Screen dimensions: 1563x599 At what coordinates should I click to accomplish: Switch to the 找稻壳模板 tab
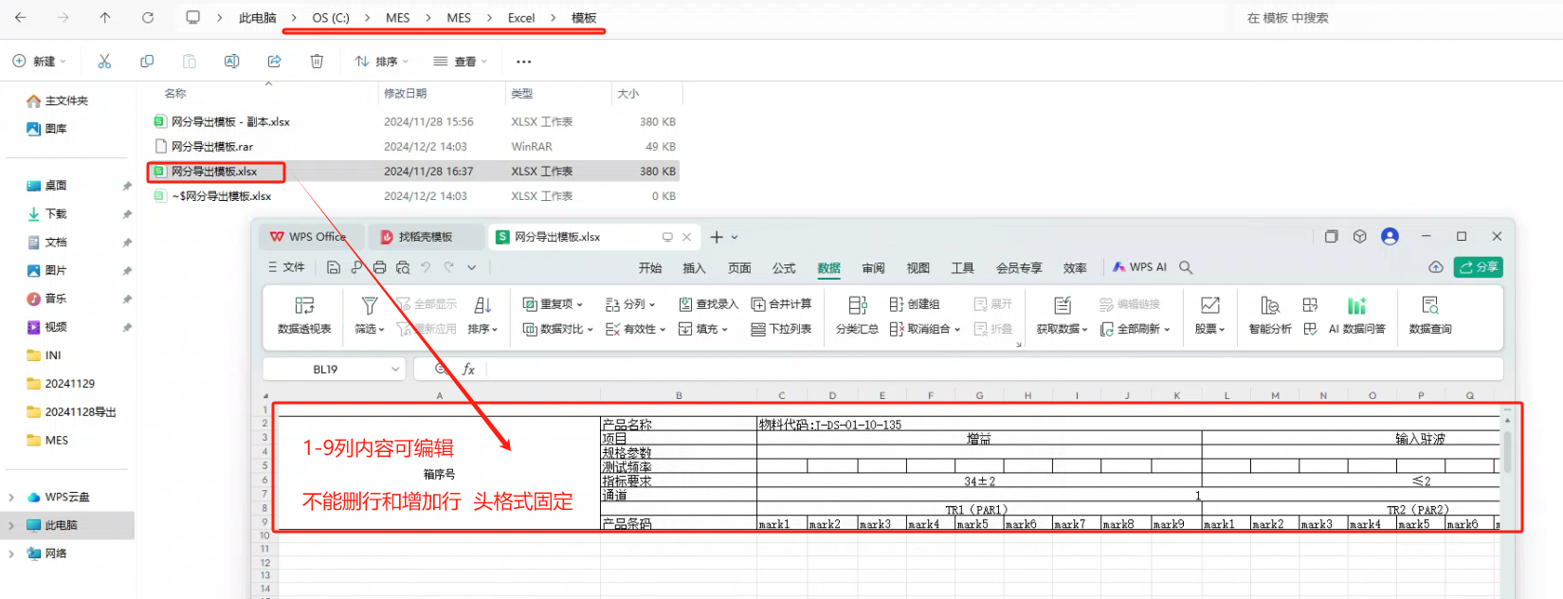425,237
